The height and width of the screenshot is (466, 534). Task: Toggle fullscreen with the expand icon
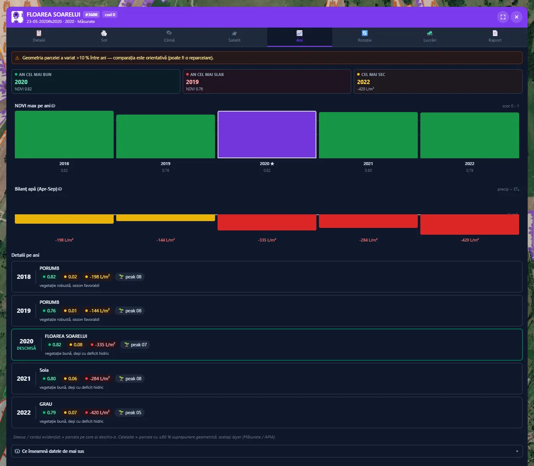point(503,17)
